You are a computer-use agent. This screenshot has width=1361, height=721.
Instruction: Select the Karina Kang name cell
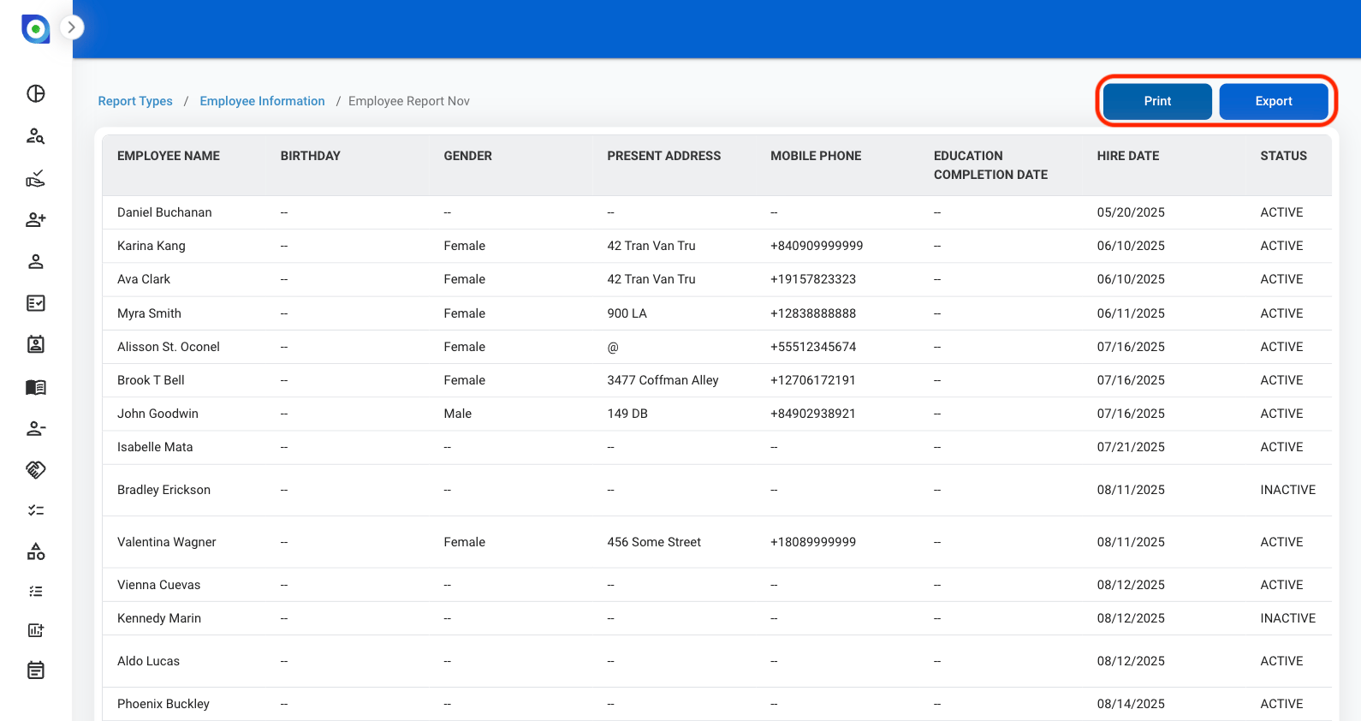click(152, 246)
